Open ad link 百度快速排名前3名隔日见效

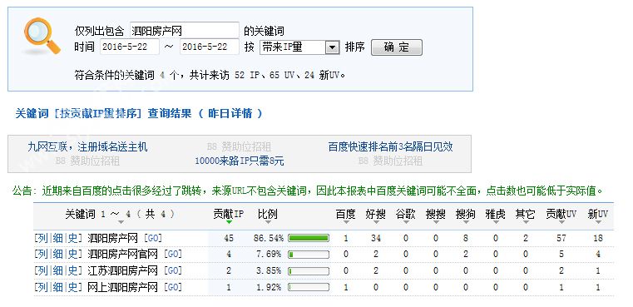[390, 146]
